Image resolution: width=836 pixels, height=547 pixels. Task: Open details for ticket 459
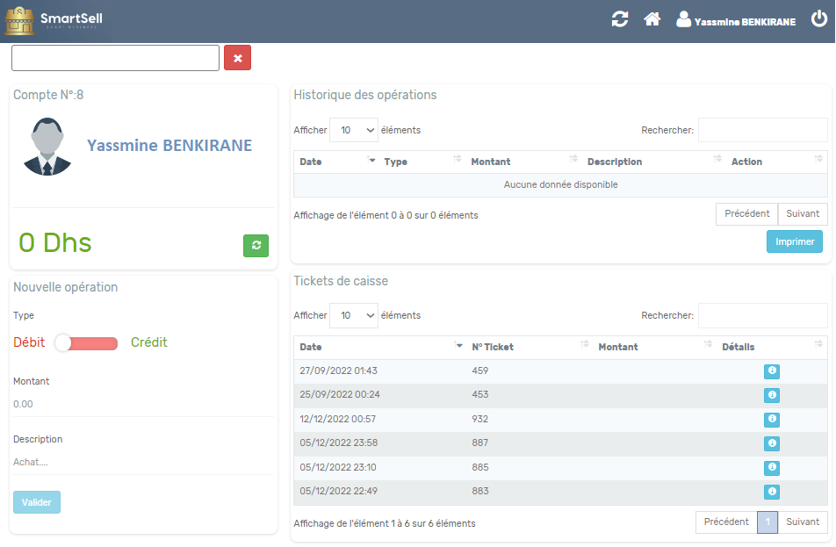tap(772, 371)
